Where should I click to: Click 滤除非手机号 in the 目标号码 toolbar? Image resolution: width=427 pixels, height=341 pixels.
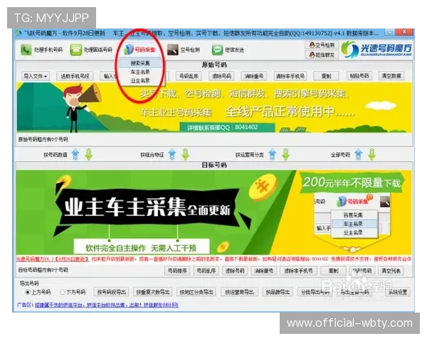(x=298, y=271)
